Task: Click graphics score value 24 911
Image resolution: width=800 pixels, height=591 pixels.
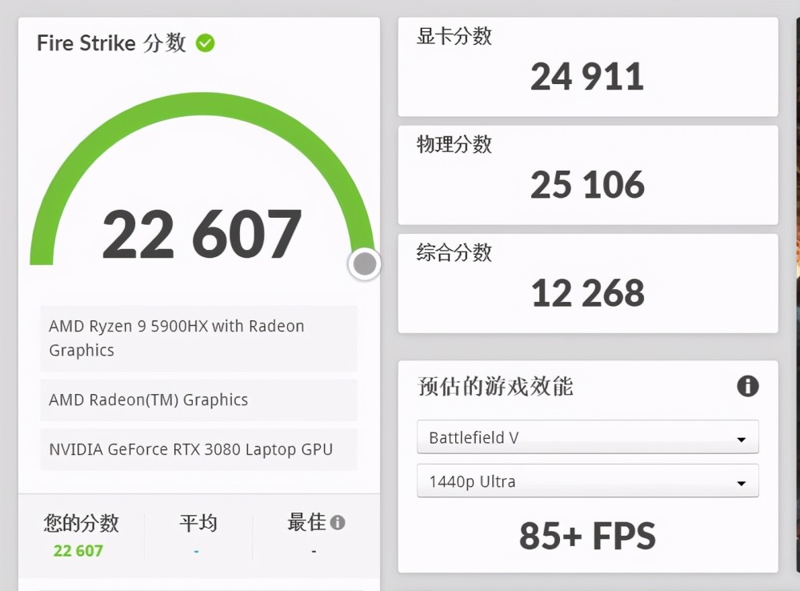Action: coord(587,77)
